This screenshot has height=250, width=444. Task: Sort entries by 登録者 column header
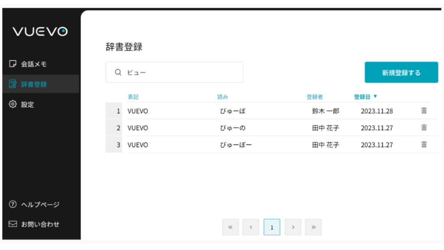coord(314,97)
